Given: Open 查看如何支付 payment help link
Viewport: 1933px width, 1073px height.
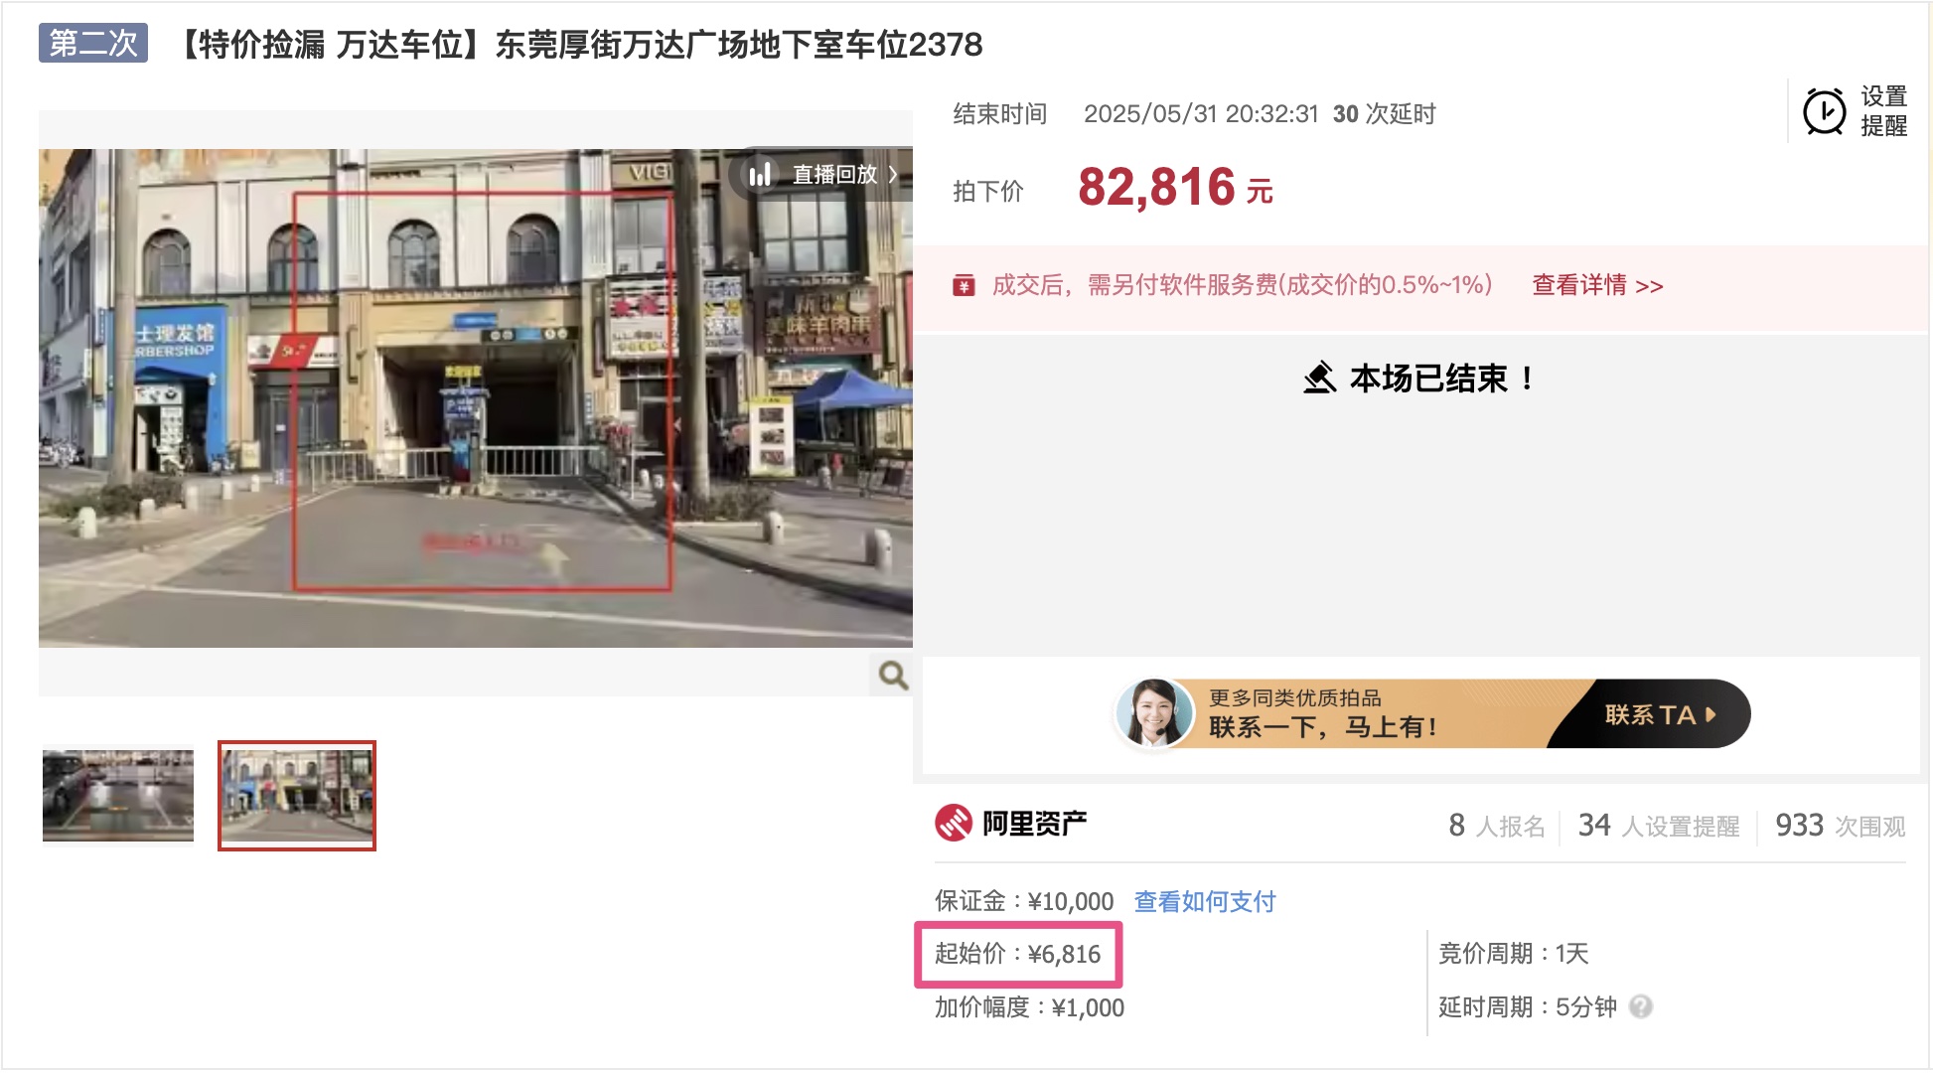Looking at the screenshot, I should (x=1205, y=901).
